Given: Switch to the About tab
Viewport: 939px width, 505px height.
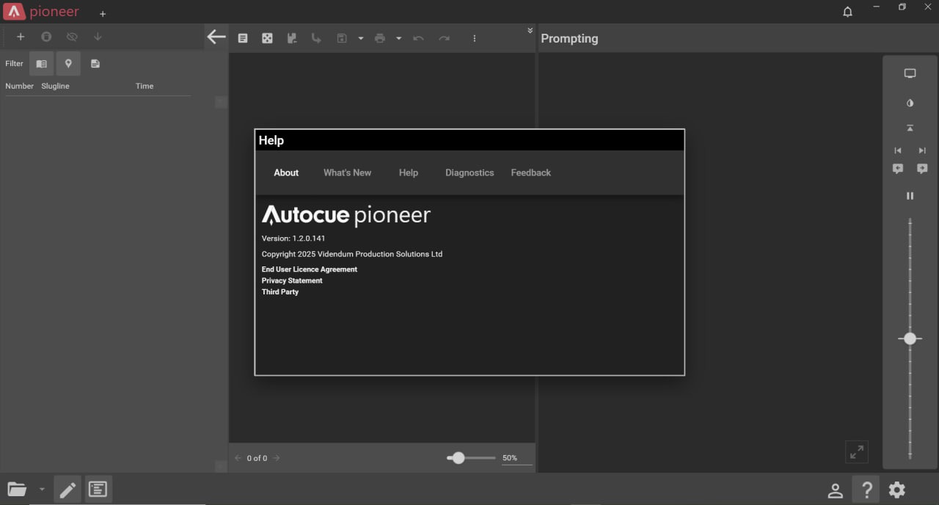Looking at the screenshot, I should click(286, 172).
